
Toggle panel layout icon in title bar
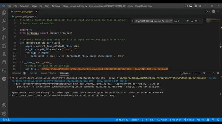pos(191,6)
